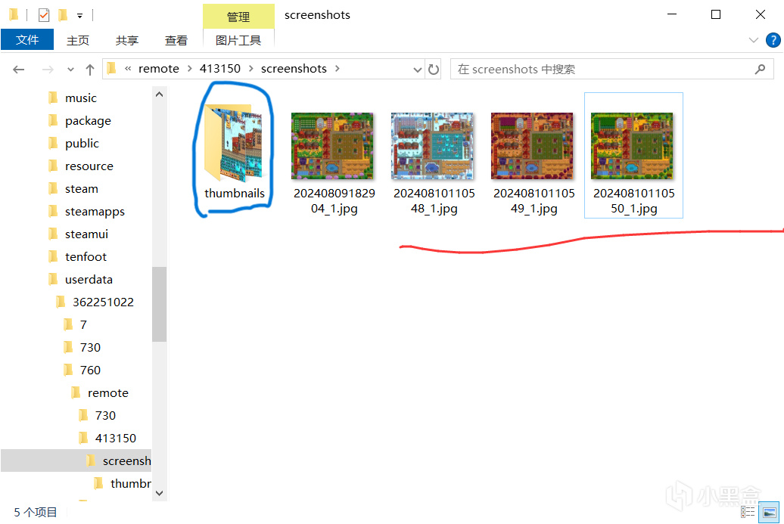
Task: Click the screenshots search box
Action: [x=612, y=70]
